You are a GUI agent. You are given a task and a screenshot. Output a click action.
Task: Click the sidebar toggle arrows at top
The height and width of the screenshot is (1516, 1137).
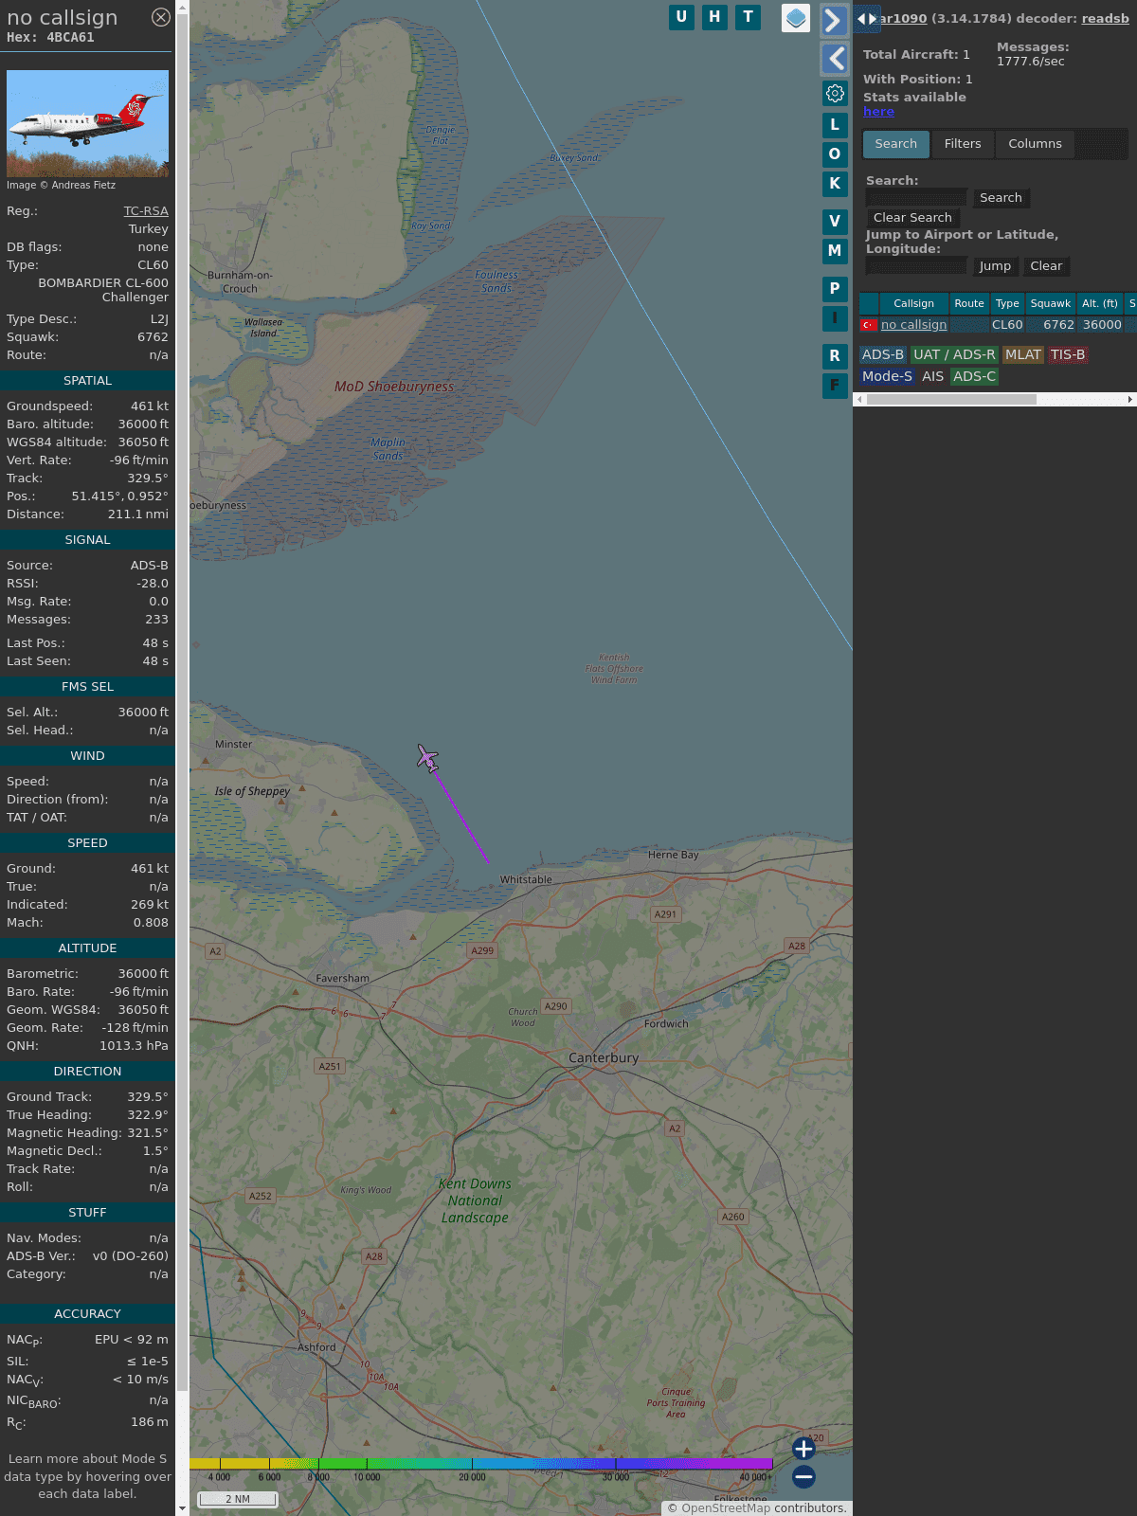[x=866, y=19]
